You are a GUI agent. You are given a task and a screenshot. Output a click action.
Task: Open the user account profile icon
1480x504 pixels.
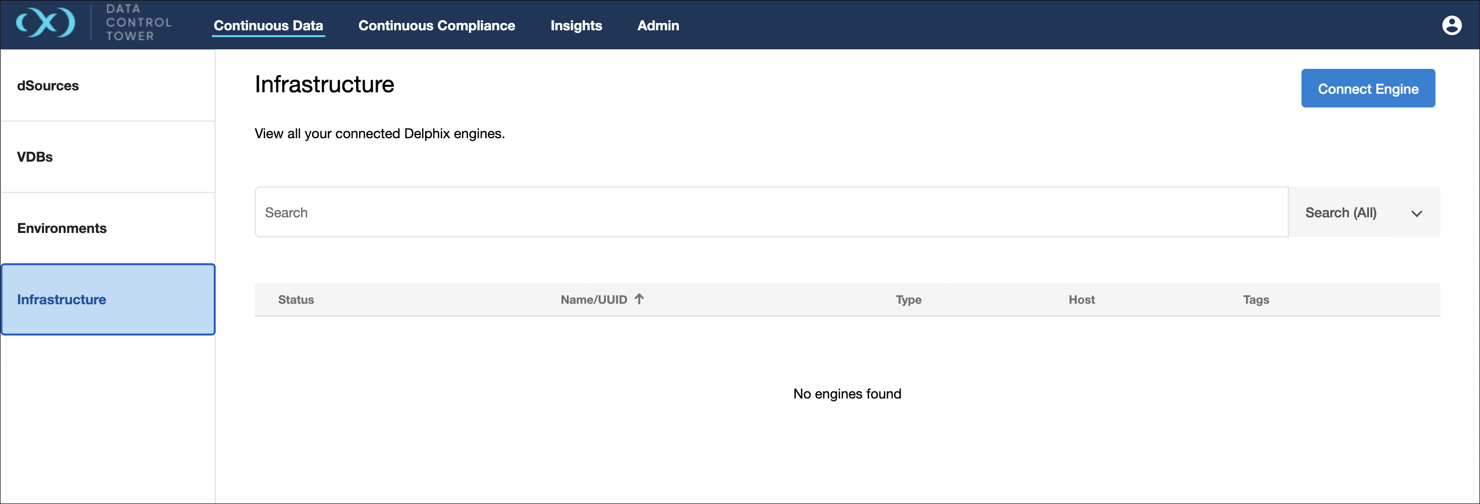tap(1451, 25)
